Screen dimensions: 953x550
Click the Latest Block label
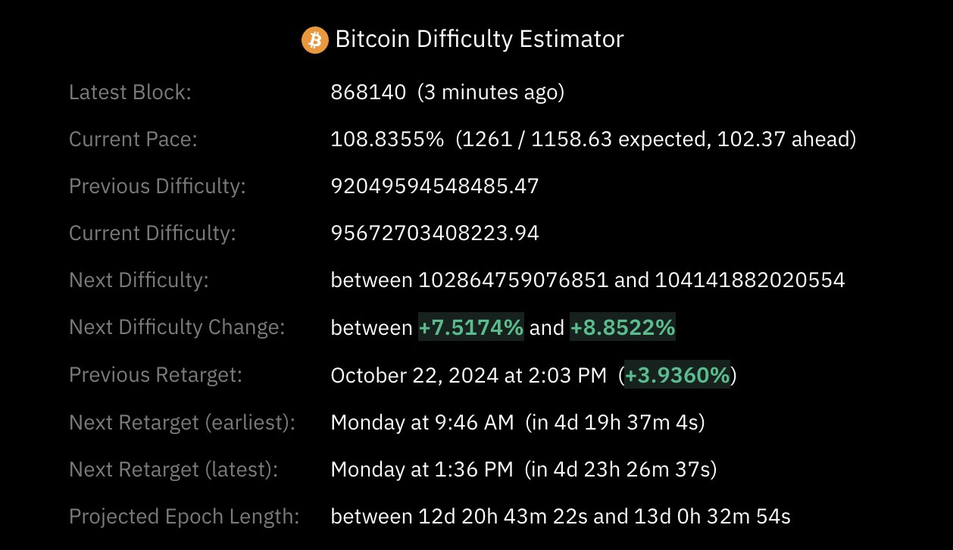130,93
